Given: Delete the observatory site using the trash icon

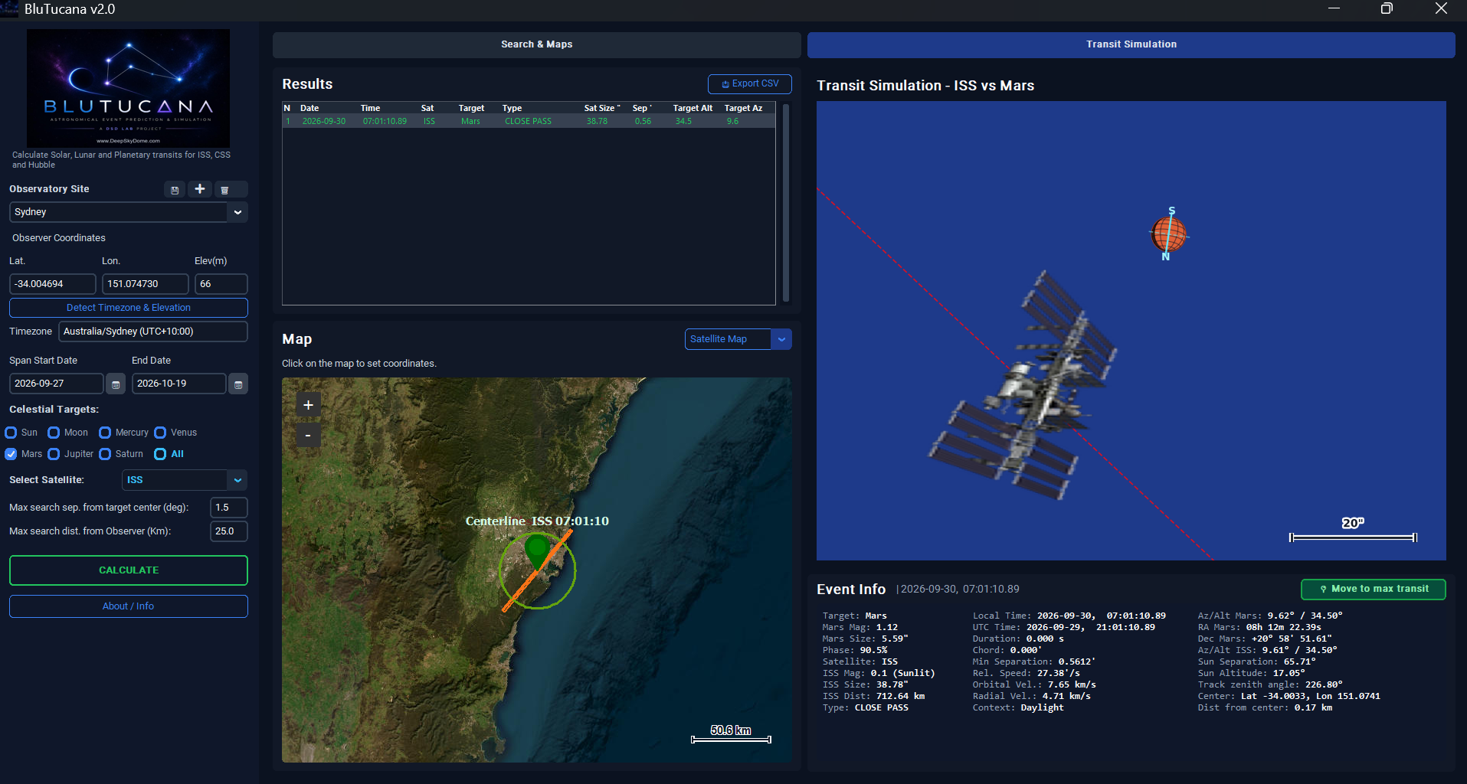Looking at the screenshot, I should (224, 190).
